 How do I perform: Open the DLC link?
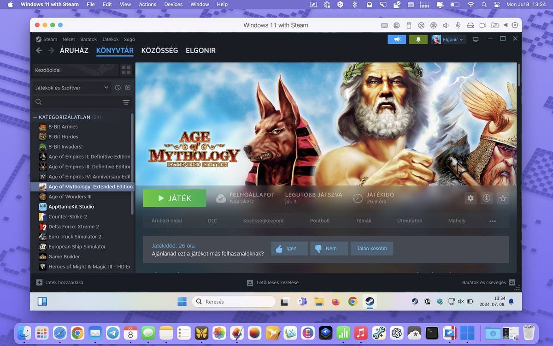pyautogui.click(x=212, y=221)
